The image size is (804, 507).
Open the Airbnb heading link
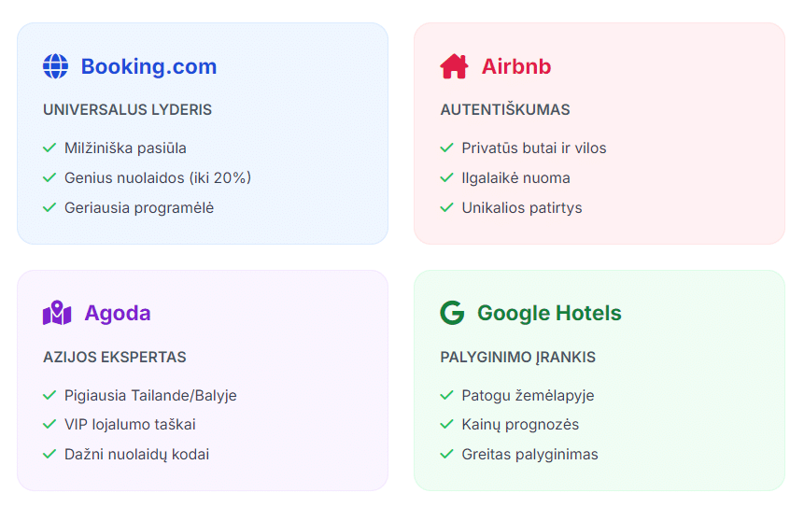pos(516,66)
